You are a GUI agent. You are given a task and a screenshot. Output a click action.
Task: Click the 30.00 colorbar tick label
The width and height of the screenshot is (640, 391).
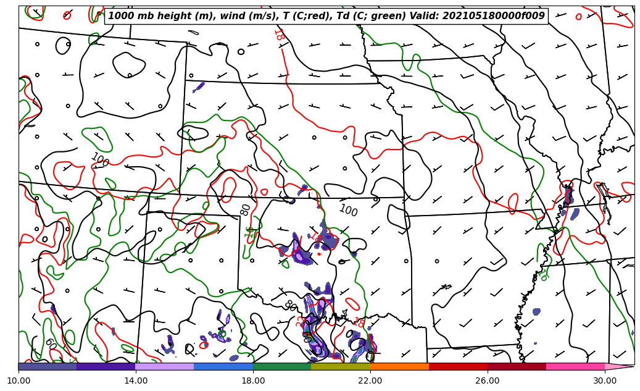[x=605, y=381]
